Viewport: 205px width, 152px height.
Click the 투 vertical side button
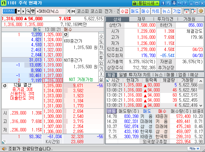coord(101,58)
